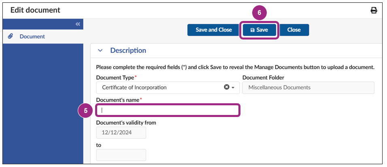
Task: Focus the Document's name text field
Action: point(168,110)
